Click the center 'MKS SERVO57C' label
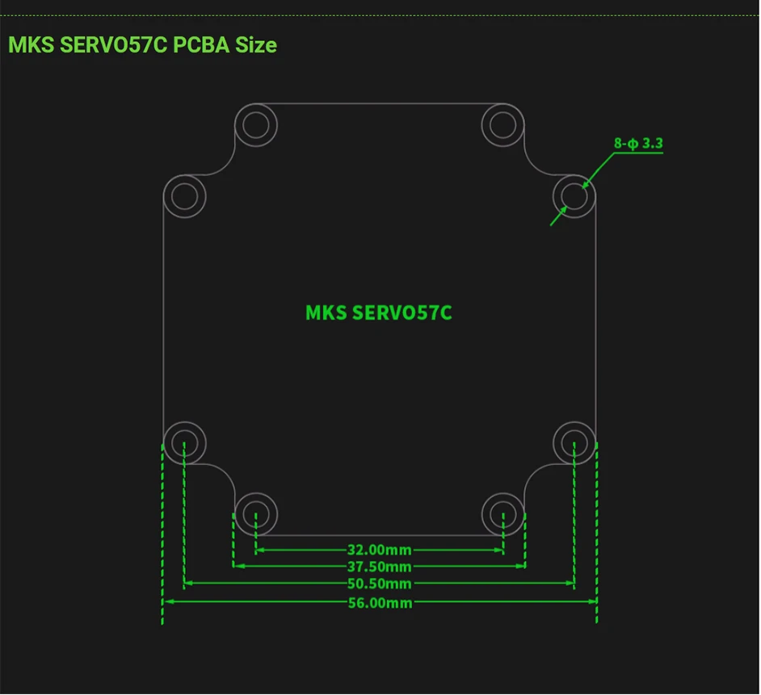The width and height of the screenshot is (761, 695). (379, 313)
